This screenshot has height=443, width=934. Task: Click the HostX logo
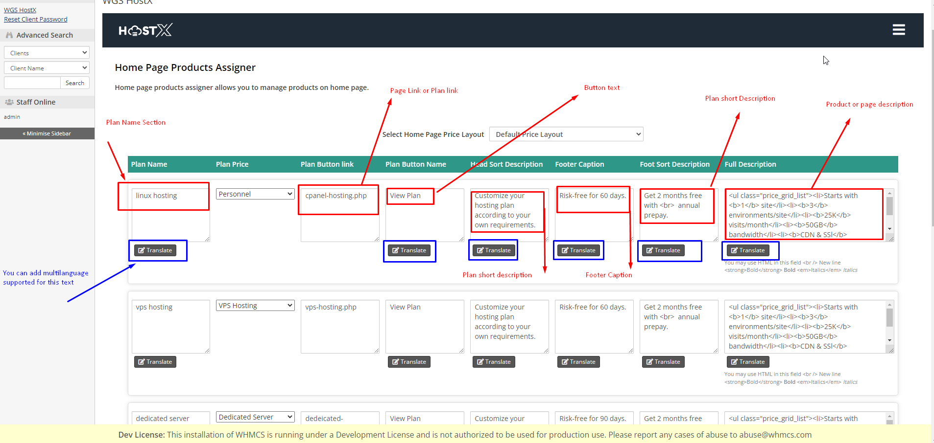tap(145, 30)
